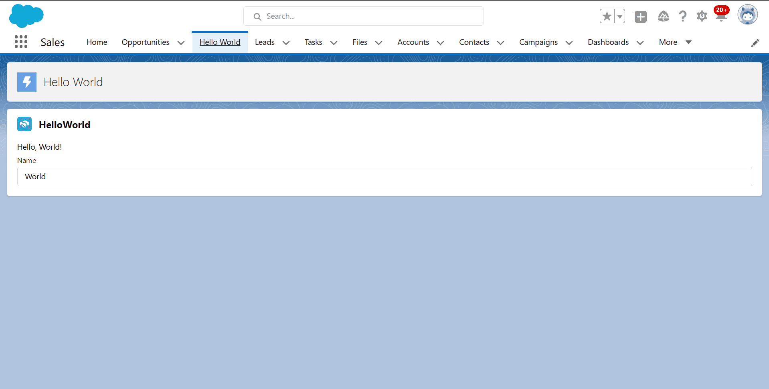Viewport: 769px width, 389px height.
Task: Click the search magnifier icon
Action: 257,17
